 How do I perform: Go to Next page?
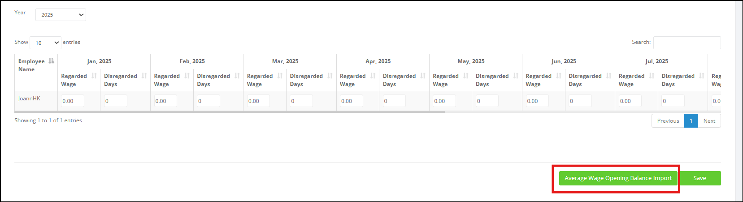[x=709, y=121]
